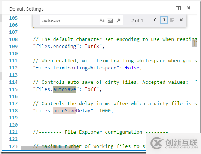Click line number 123
The image size is (201, 154).
[13, 146]
